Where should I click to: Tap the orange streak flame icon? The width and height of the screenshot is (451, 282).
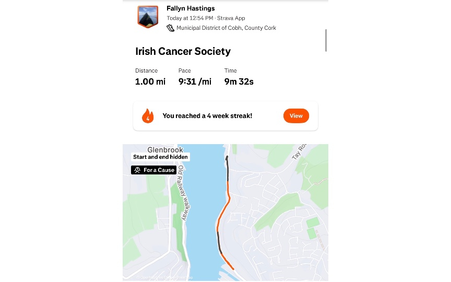coord(148,116)
